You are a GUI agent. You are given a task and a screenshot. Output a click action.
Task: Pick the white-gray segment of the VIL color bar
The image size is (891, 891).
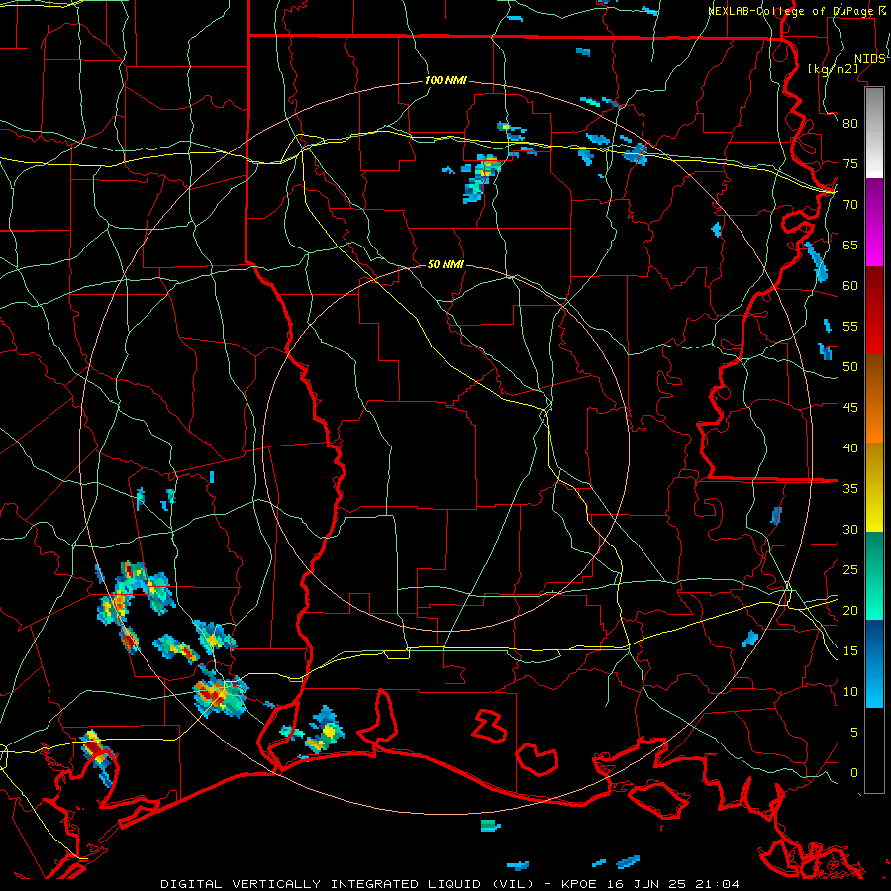tap(874, 134)
